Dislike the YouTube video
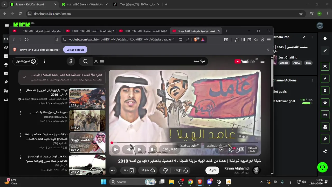 pos(165,170)
